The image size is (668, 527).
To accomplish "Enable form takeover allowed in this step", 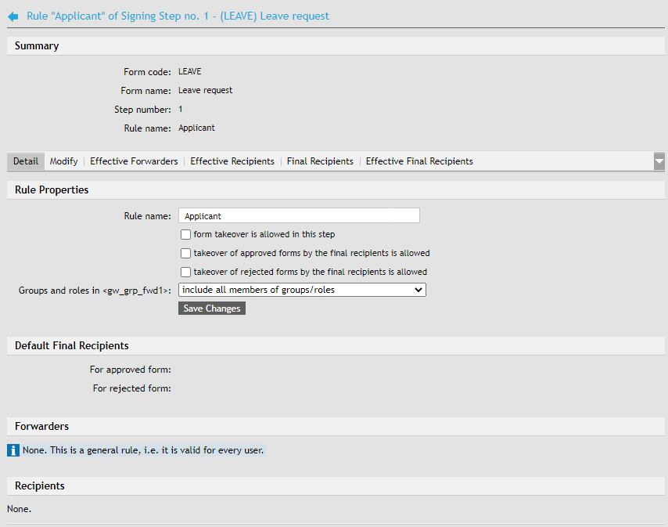I will [185, 234].
